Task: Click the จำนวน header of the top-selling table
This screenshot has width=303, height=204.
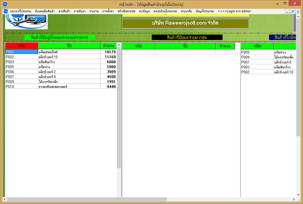Action: click(225, 46)
